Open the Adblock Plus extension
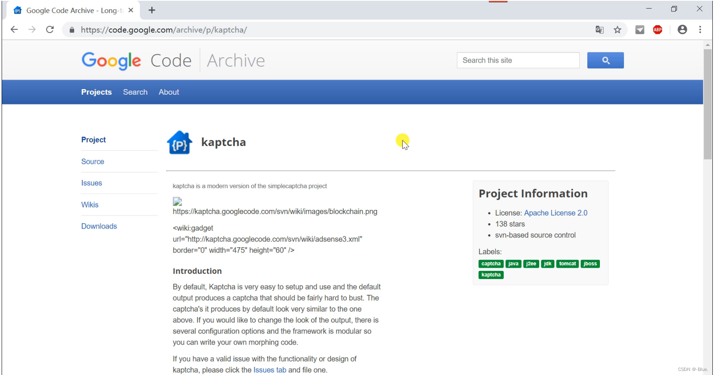 click(x=658, y=30)
